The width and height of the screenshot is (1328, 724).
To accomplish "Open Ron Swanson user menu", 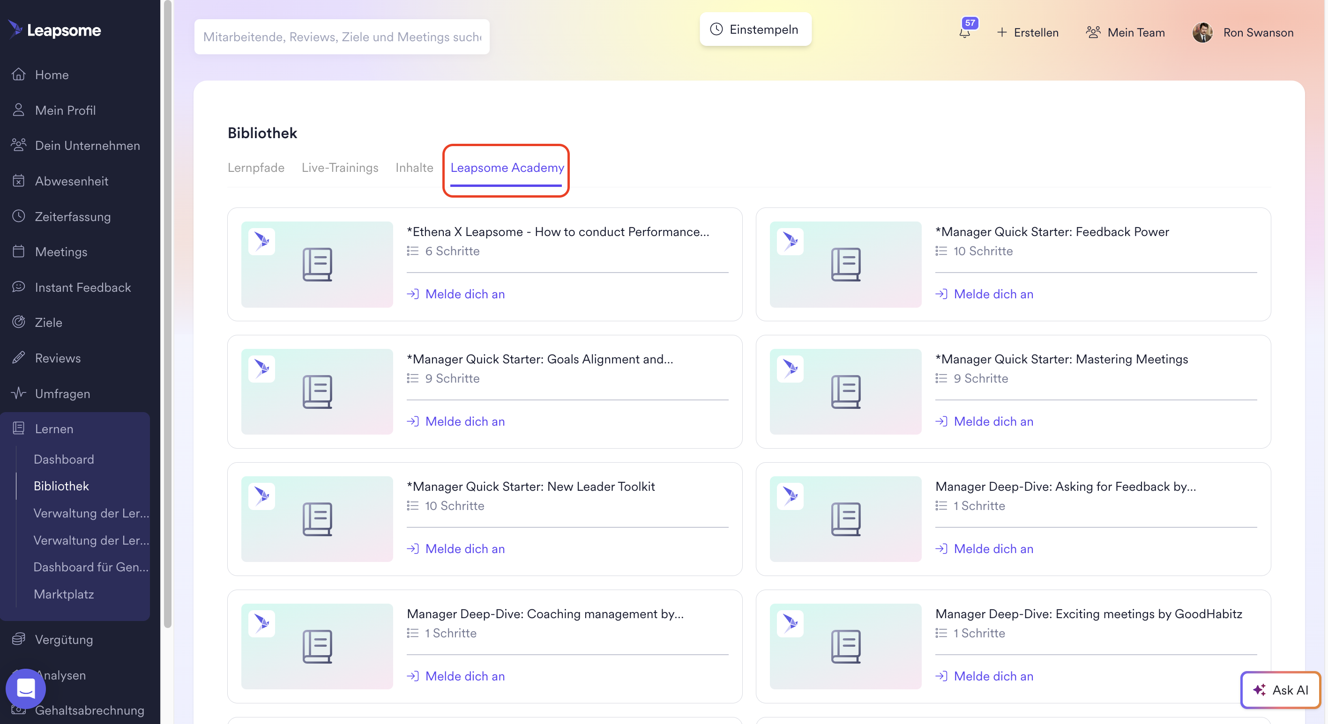I will (1243, 32).
